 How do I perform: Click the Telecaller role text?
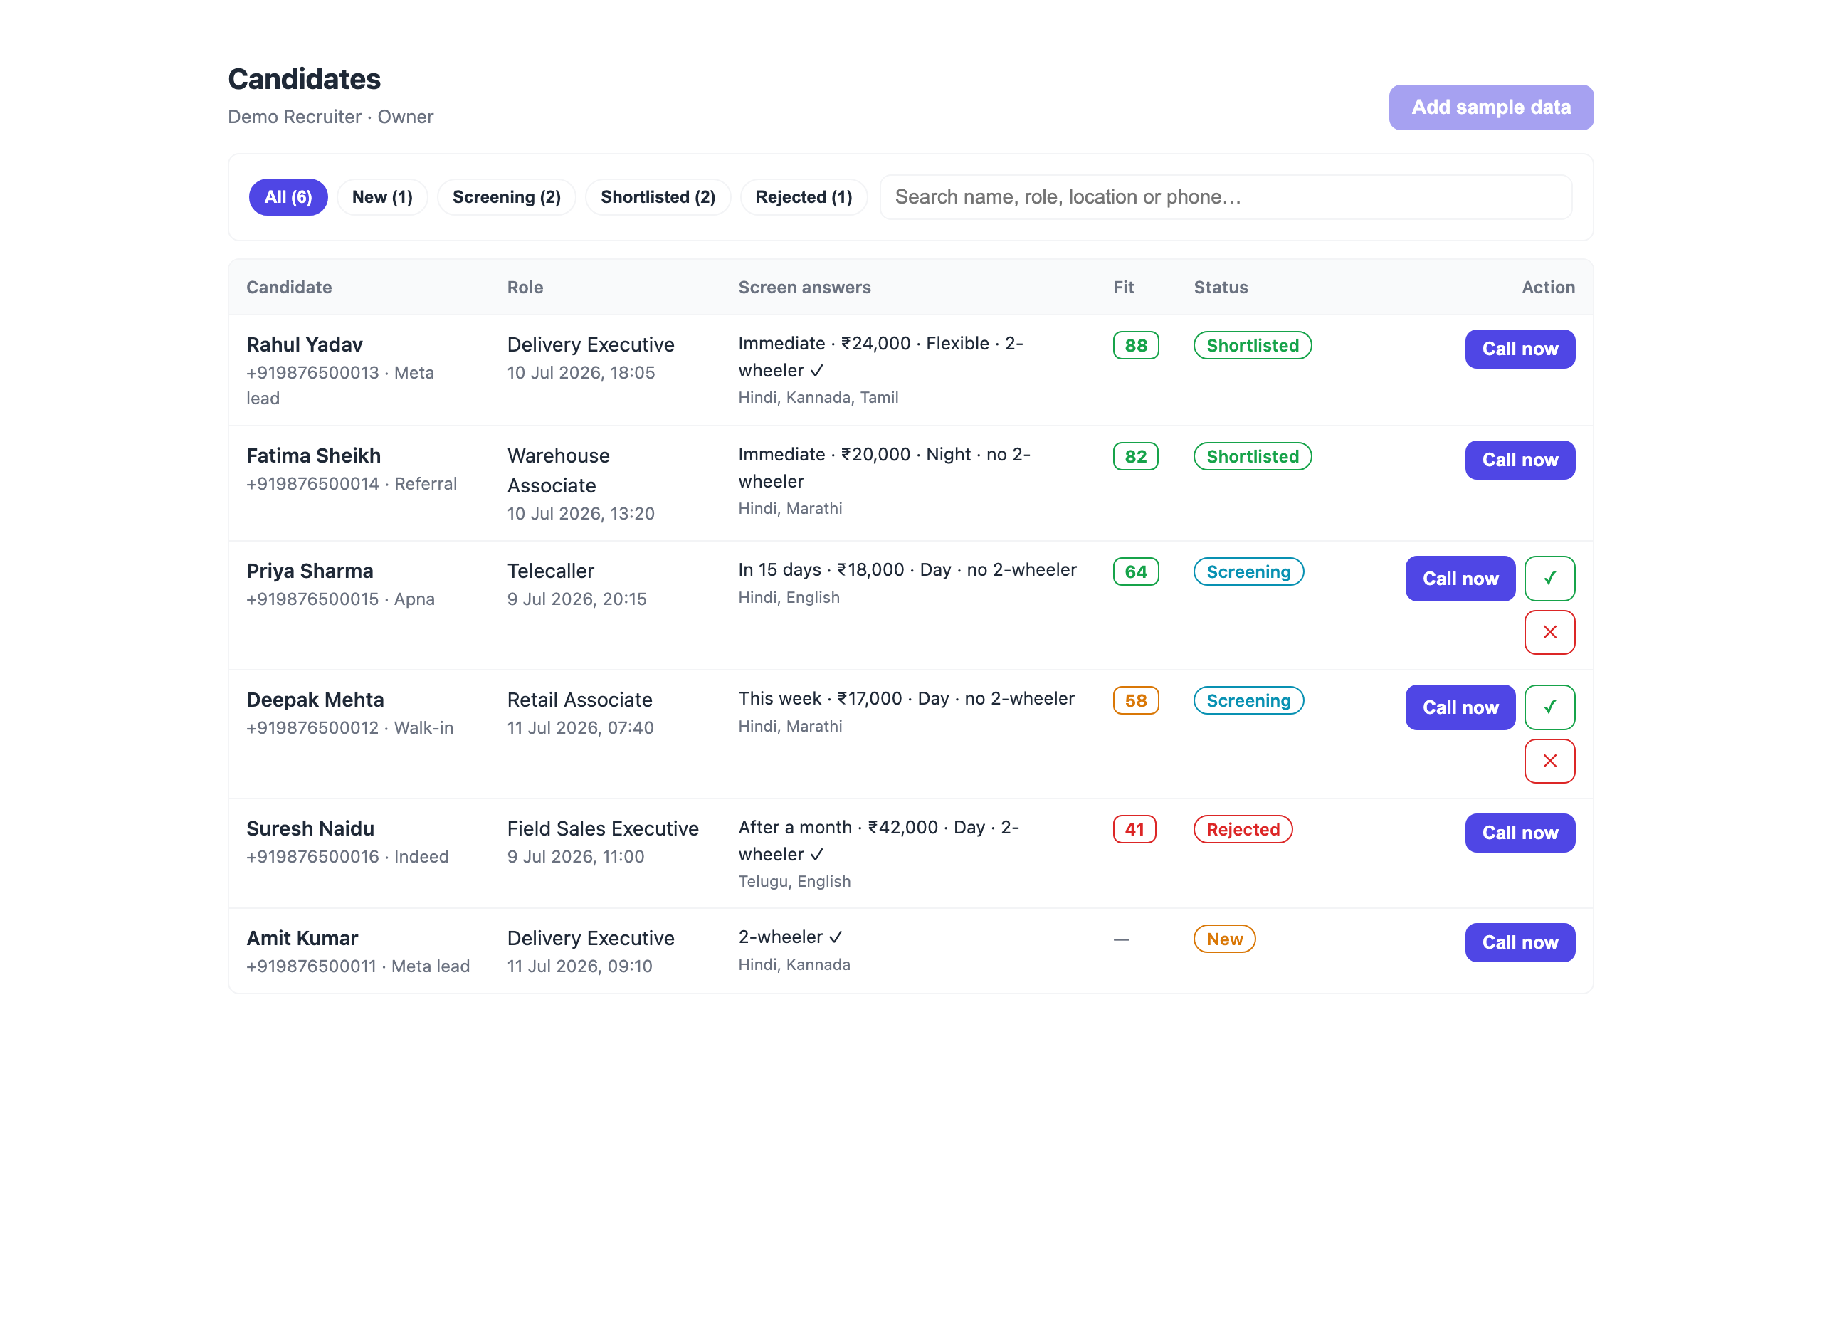click(x=551, y=570)
